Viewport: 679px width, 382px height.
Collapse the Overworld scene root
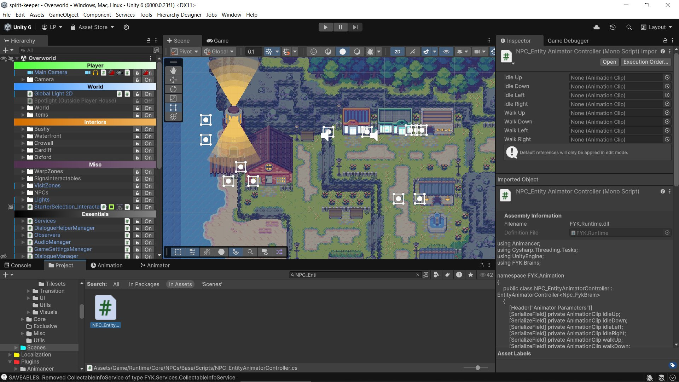tap(17, 58)
